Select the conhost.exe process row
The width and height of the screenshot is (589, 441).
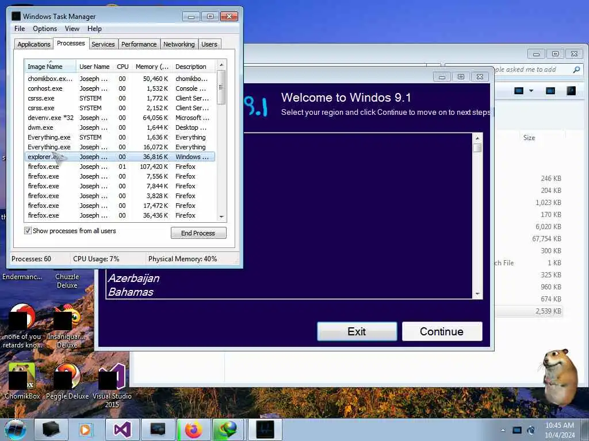click(120, 88)
